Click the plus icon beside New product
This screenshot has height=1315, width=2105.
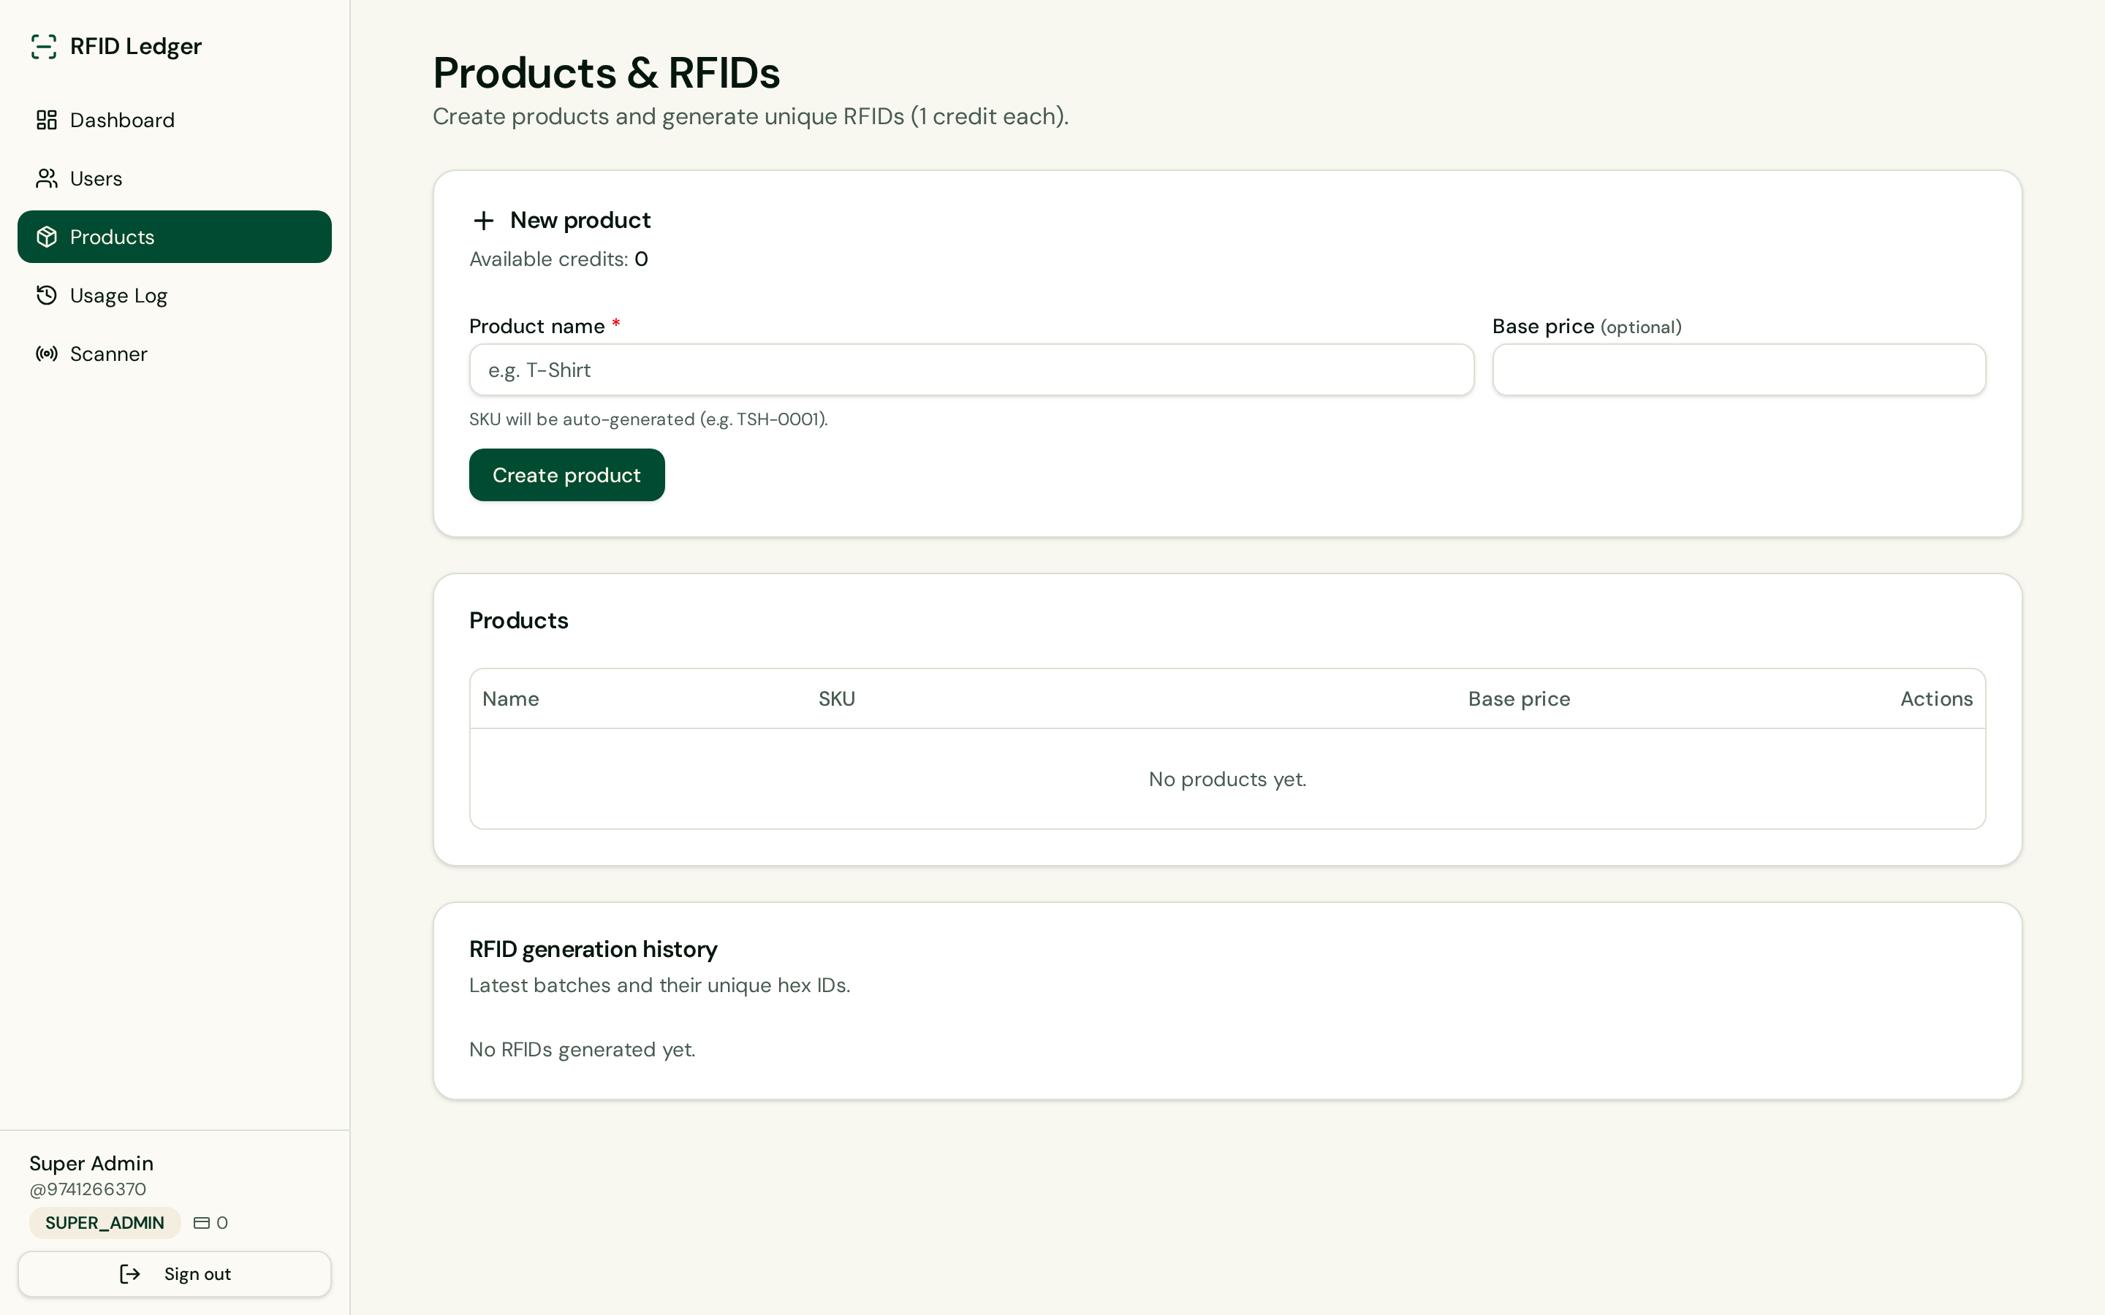coord(484,221)
